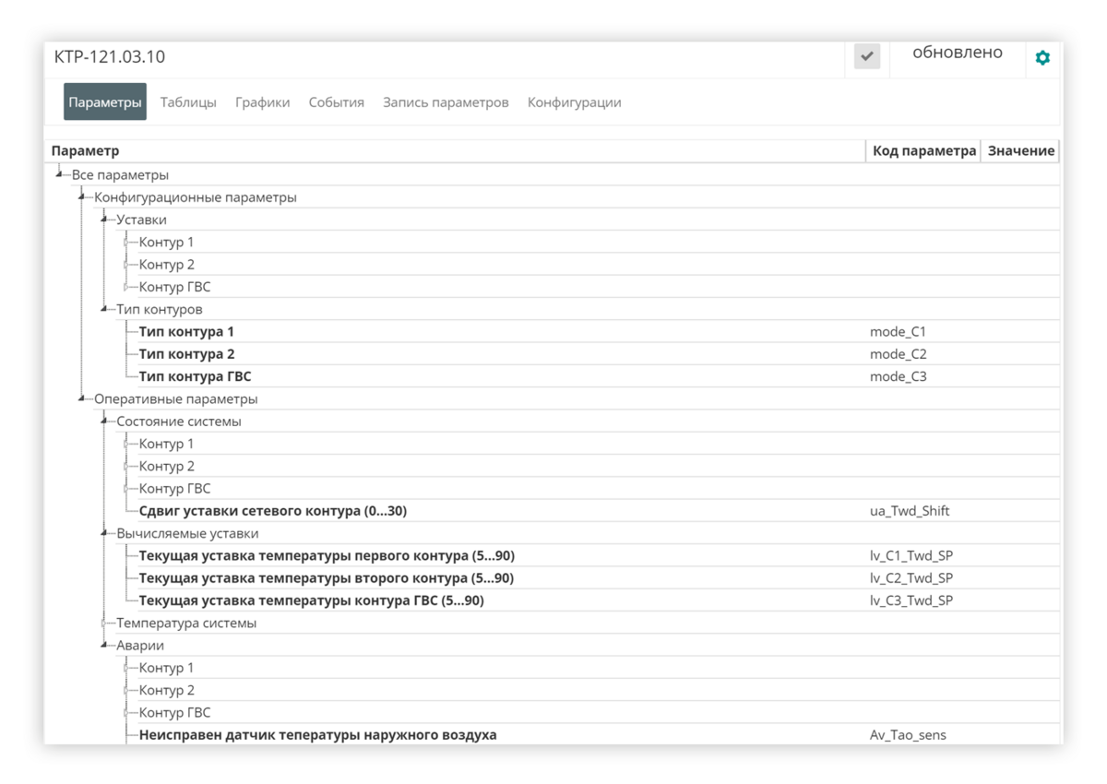This screenshot has width=1107, height=784.
Task: Click the КТР-121.03.10 device title
Action: point(110,56)
